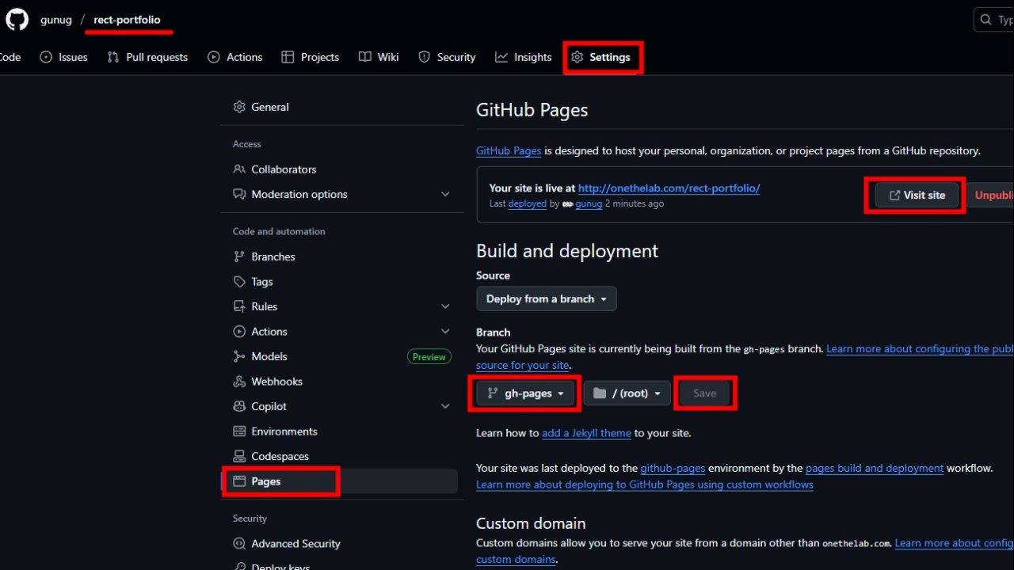Open the deployed history link

click(528, 203)
